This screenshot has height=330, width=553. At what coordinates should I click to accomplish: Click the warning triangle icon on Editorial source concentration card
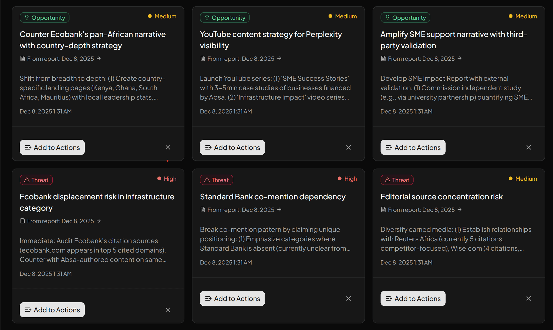pos(387,180)
